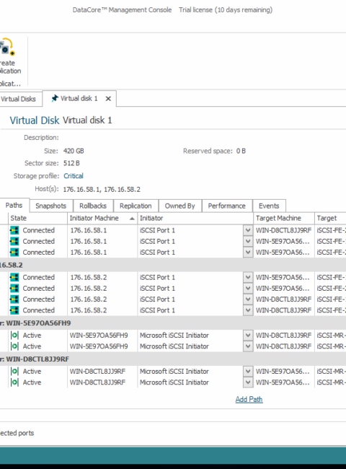Open Initiator dropdown in 176.16.58.1 WIN-5E97OA56 iSCSI-FE-2 row

[x=248, y=253]
